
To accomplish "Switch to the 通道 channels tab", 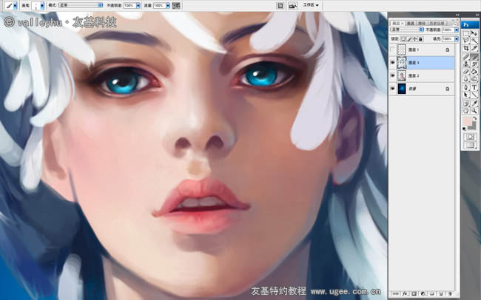I will (x=411, y=24).
